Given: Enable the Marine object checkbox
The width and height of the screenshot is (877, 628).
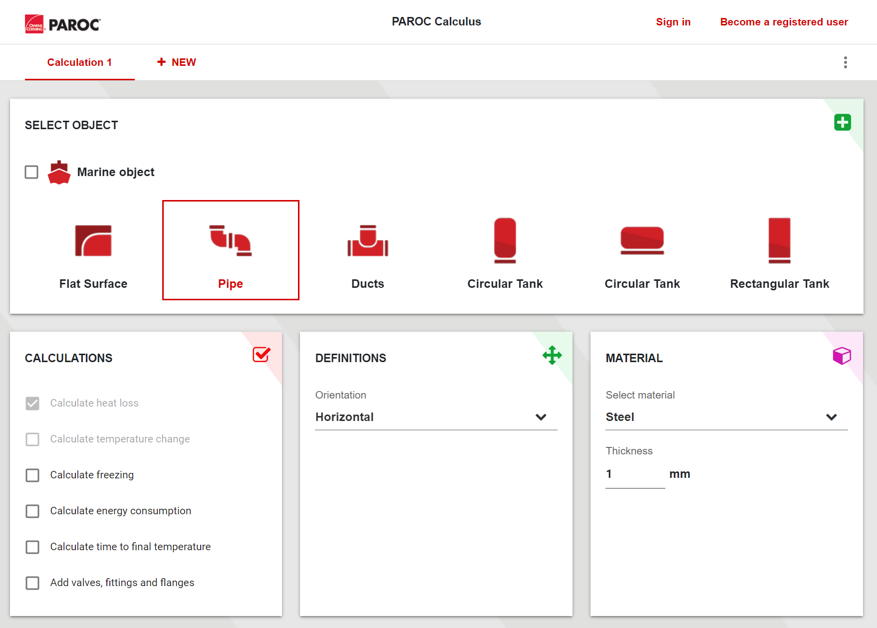Looking at the screenshot, I should 31,172.
